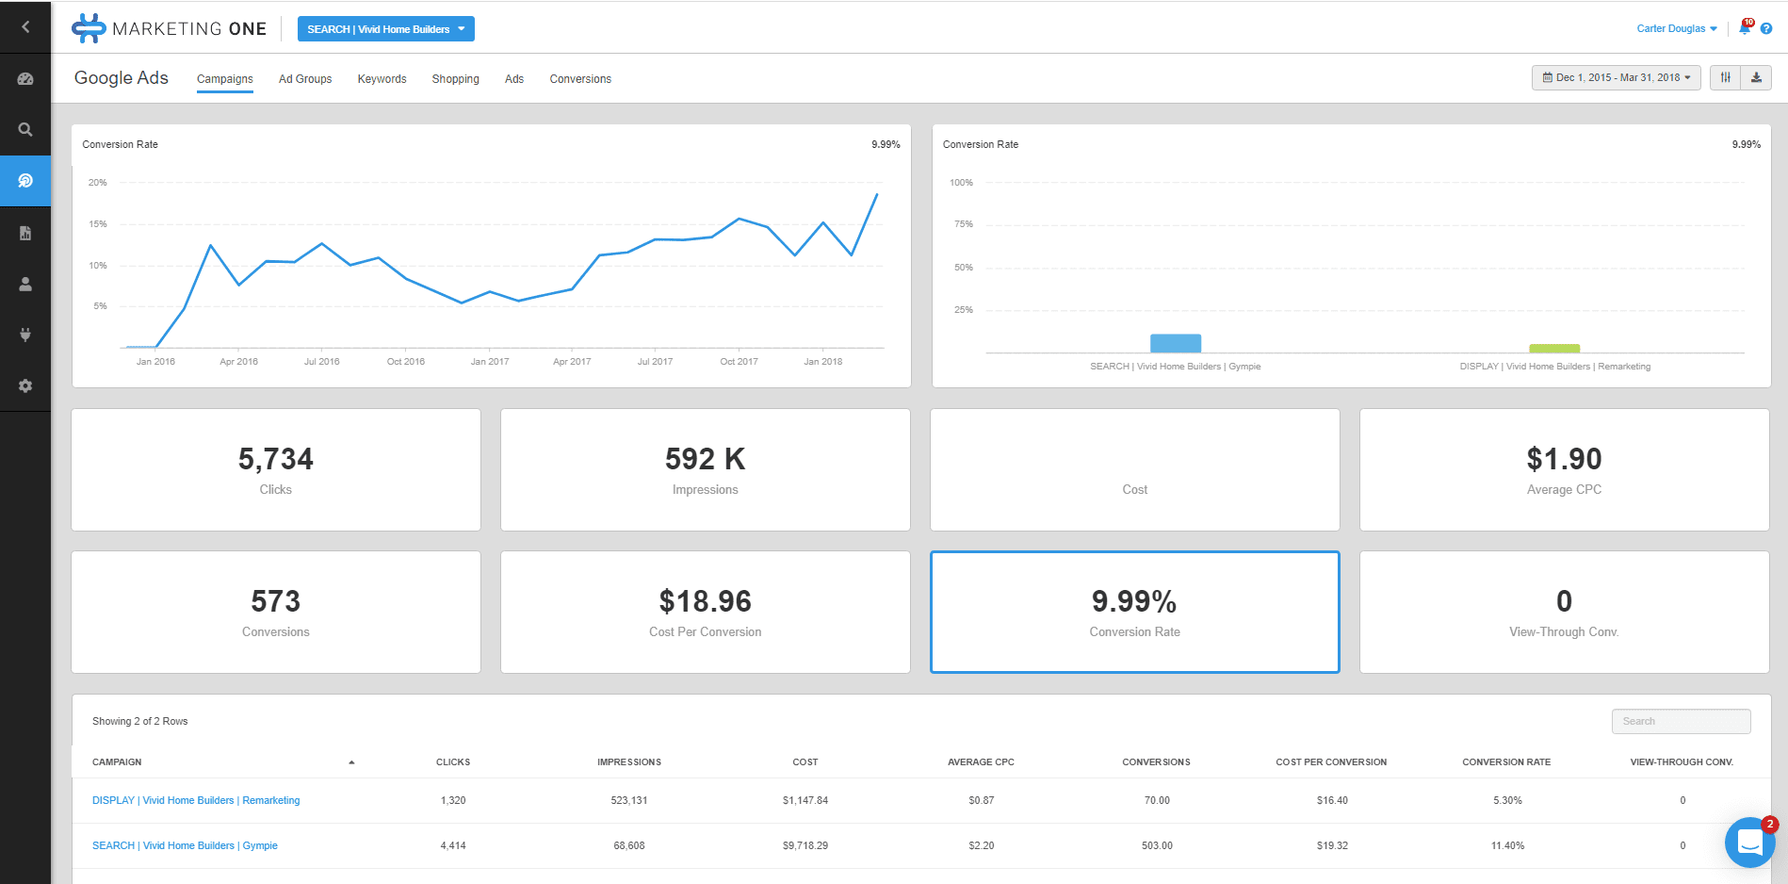Sort table by Average CPC header
The width and height of the screenshot is (1788, 884).
(x=981, y=762)
